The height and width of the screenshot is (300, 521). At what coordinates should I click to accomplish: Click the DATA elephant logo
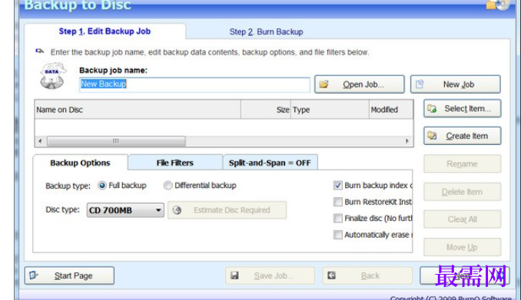pos(52,76)
